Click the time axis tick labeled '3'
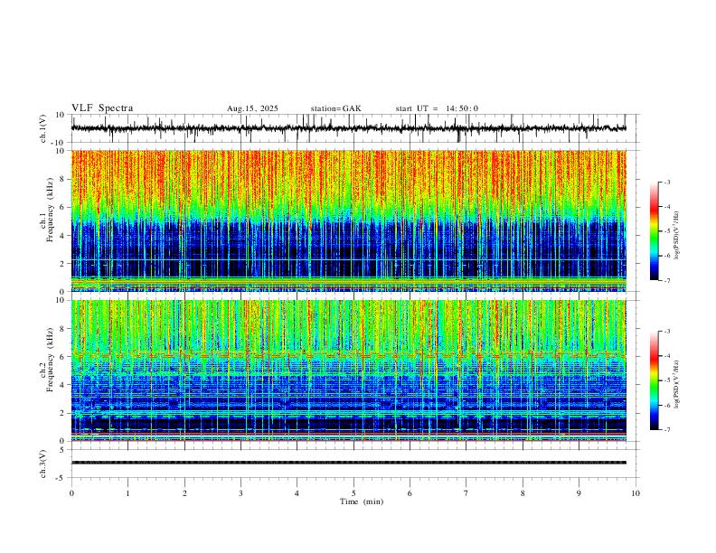This screenshot has width=716, height=553. pyautogui.click(x=240, y=493)
